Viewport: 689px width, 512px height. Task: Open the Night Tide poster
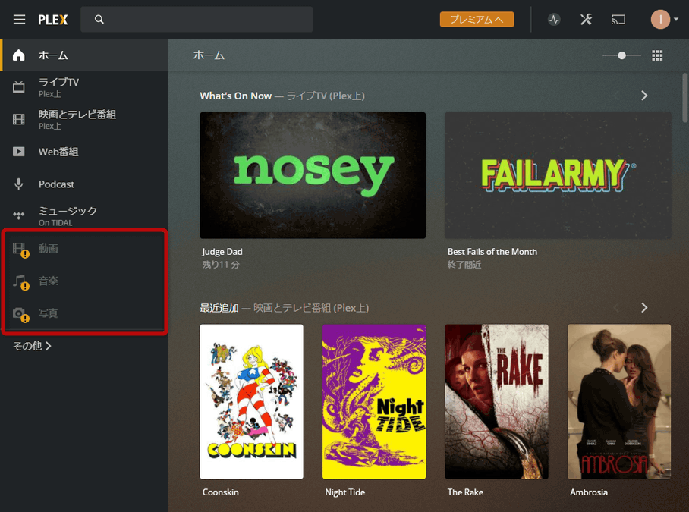pyautogui.click(x=374, y=402)
